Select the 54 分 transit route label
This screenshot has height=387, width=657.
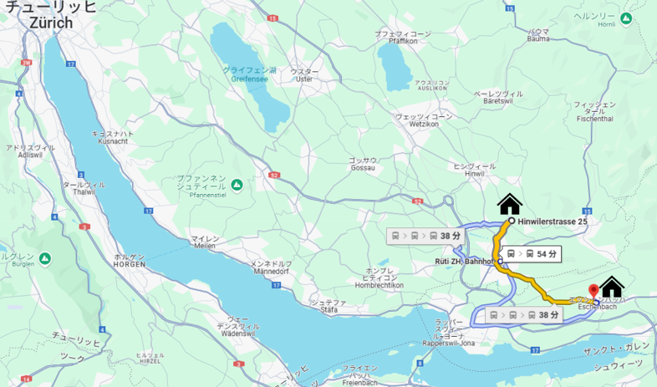tap(532, 254)
